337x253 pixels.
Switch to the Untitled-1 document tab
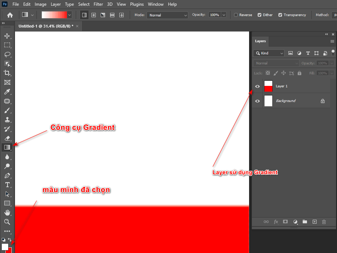click(x=45, y=26)
